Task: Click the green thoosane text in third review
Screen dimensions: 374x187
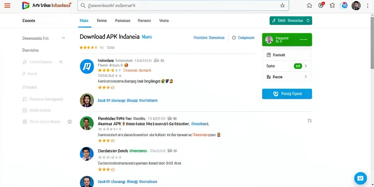Action: (138, 151)
